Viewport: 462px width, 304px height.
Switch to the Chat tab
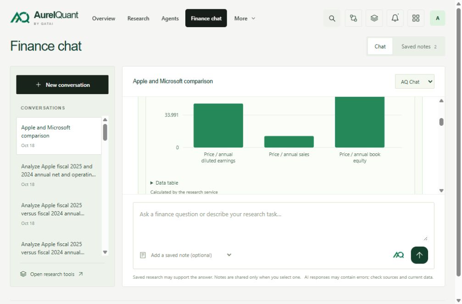380,46
